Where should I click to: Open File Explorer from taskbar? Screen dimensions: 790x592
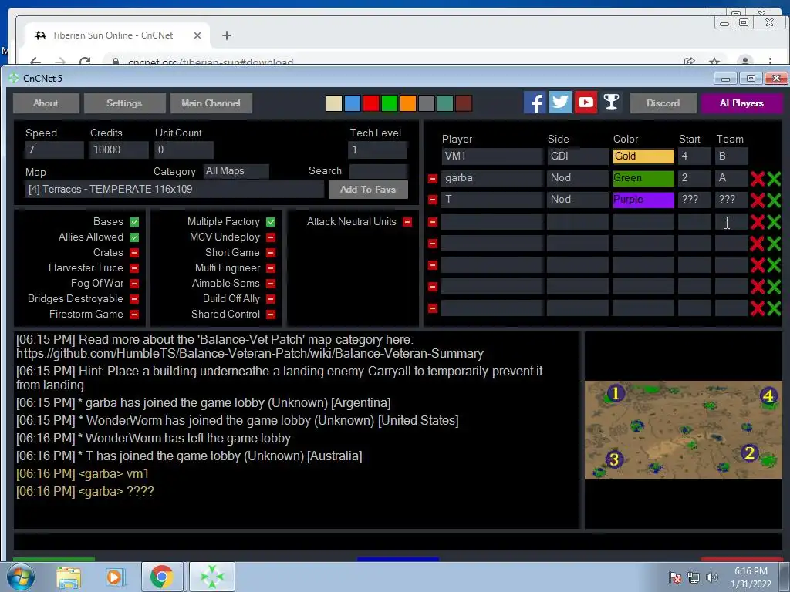68,577
